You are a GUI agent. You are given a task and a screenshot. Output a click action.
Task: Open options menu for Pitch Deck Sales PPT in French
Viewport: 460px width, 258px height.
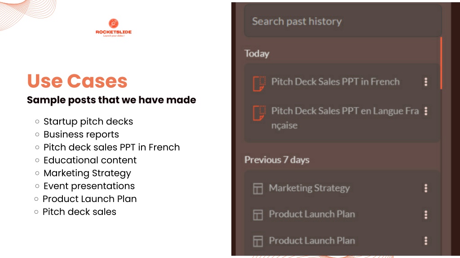(x=426, y=82)
